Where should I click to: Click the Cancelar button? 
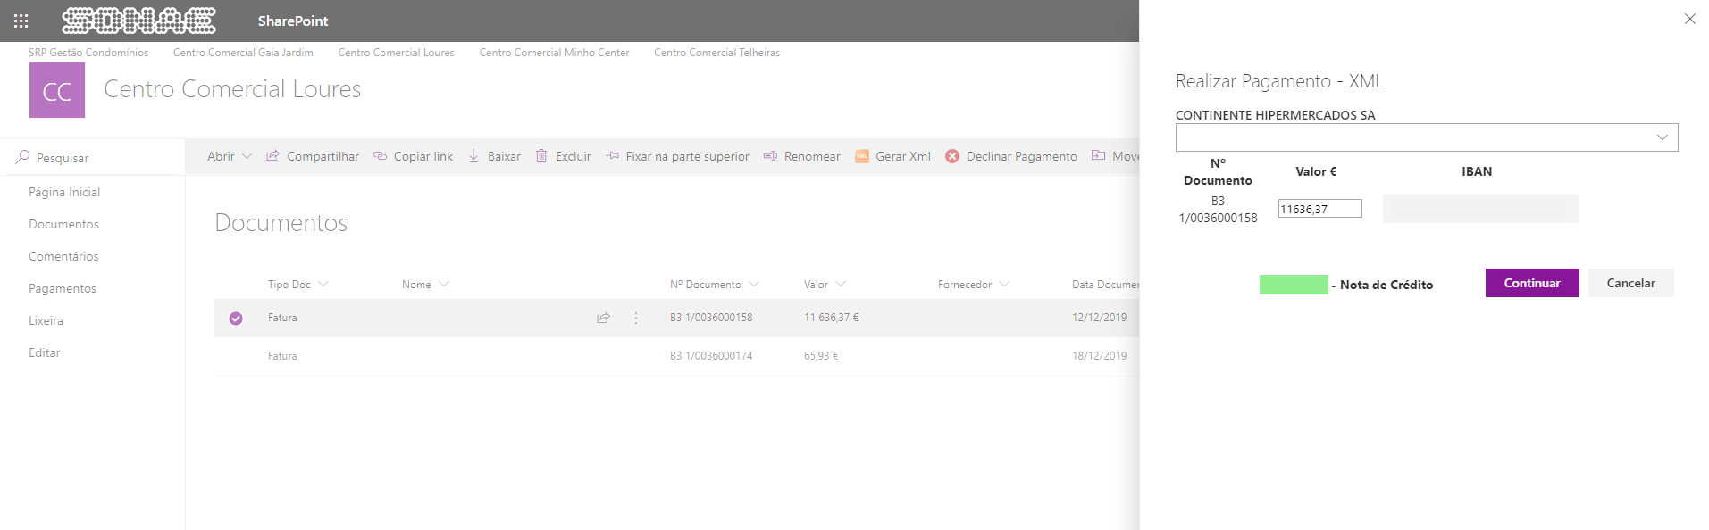1630,283
